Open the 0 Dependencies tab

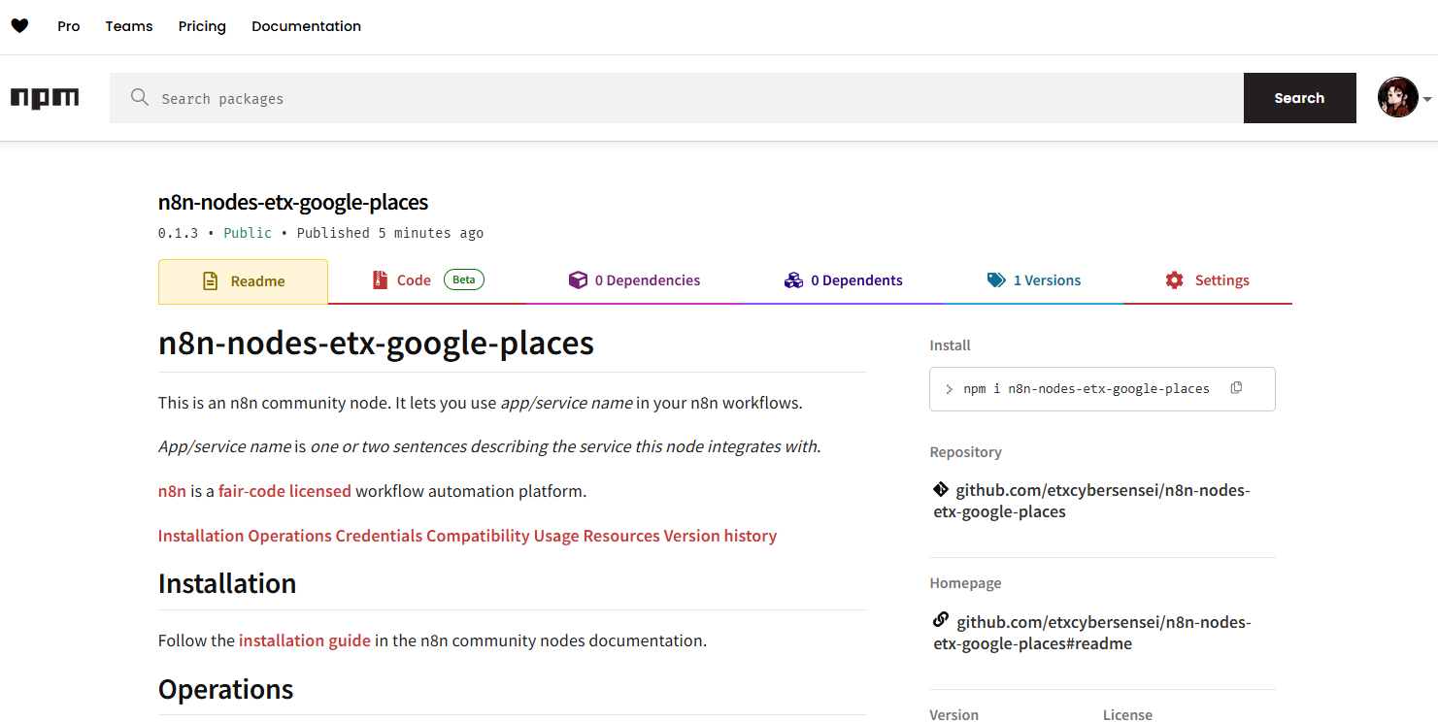click(634, 280)
